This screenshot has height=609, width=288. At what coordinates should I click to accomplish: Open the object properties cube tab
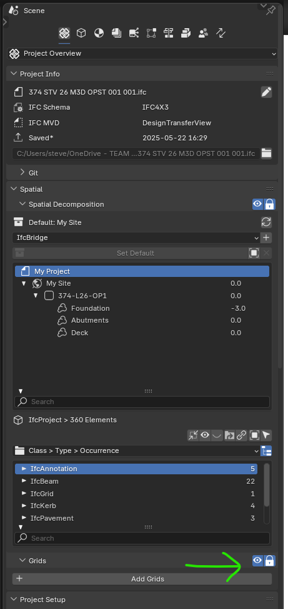[x=81, y=33]
